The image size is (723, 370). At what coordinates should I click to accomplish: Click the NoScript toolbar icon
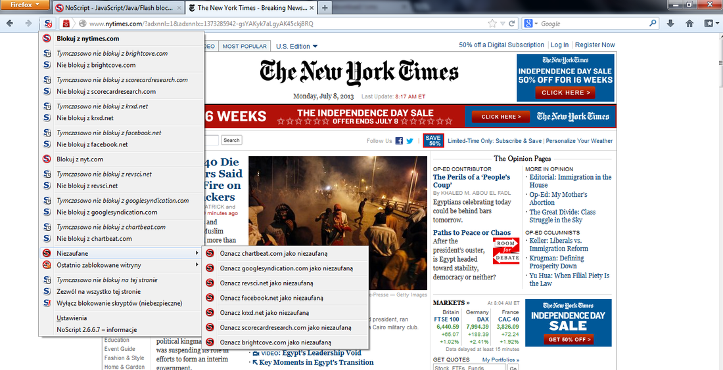[49, 24]
